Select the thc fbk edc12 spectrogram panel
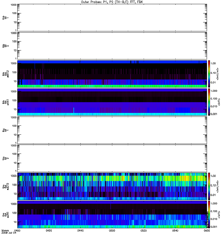 112,186
